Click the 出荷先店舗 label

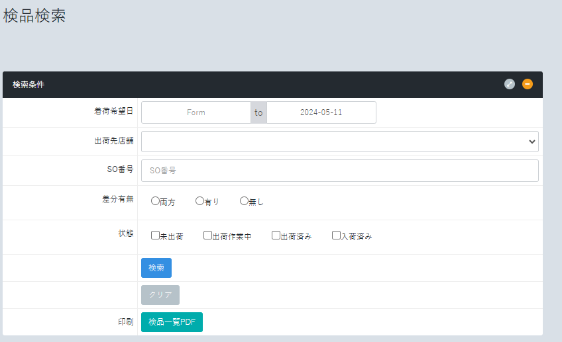click(x=113, y=141)
